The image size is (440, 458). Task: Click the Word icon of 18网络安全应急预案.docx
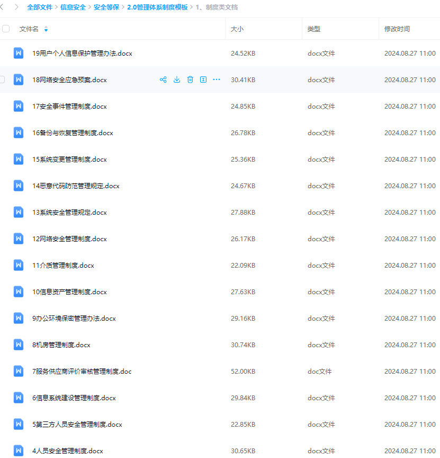19,80
